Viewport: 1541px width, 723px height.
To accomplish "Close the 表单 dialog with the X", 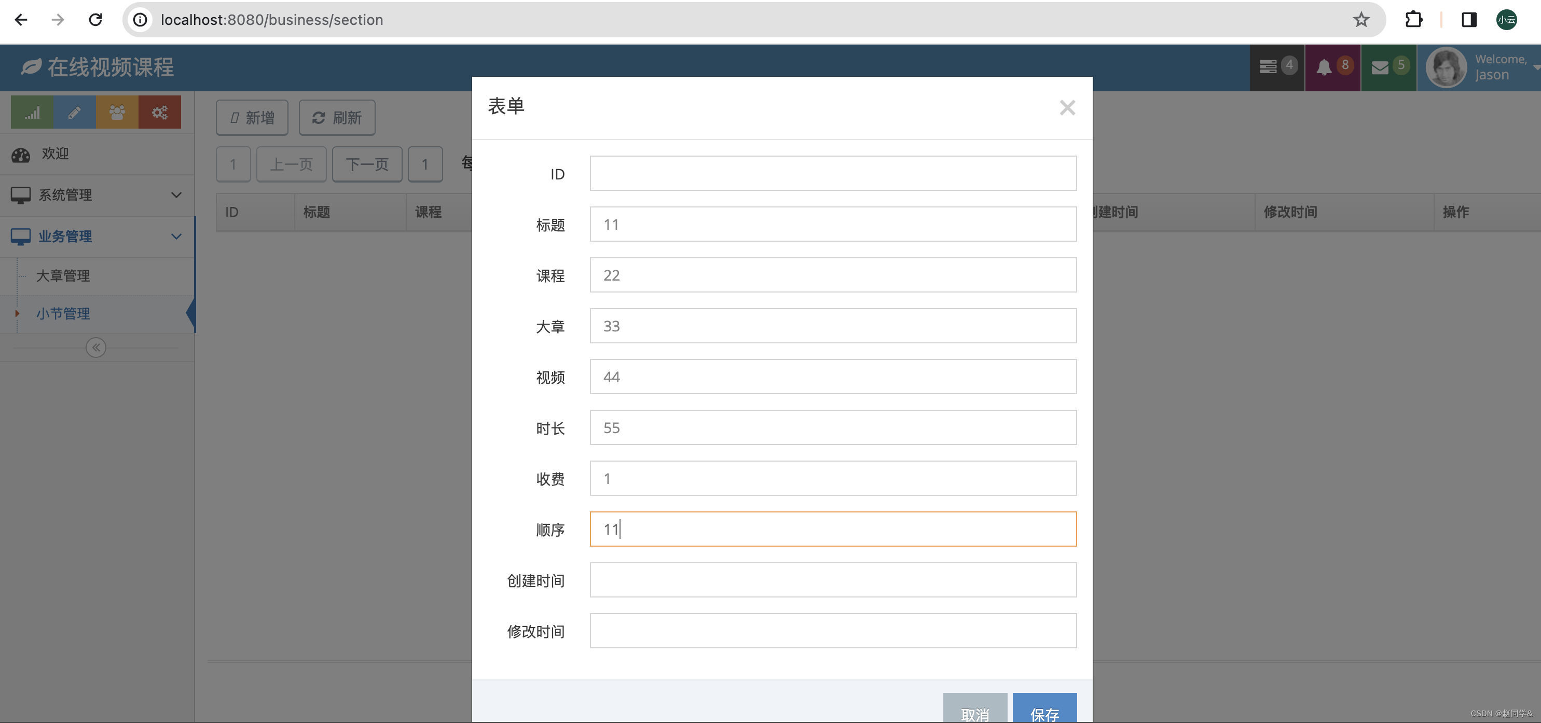I will (x=1067, y=108).
